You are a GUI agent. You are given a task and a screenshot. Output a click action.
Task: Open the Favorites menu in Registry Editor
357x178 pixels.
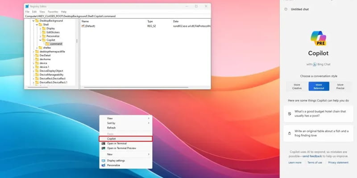[53, 12]
